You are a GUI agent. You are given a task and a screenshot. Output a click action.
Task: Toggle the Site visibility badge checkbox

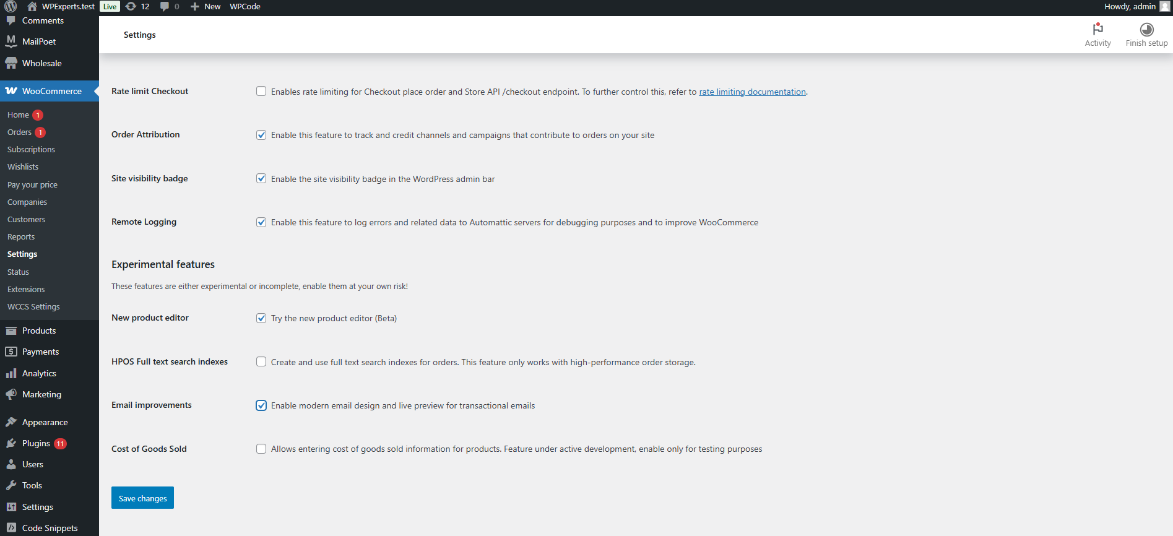(x=261, y=178)
